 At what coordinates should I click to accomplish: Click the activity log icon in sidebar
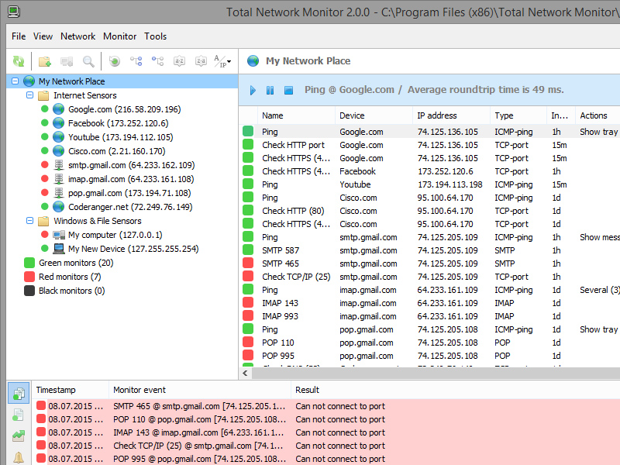tap(19, 393)
